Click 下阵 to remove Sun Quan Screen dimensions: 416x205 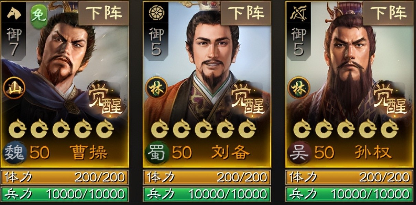(388, 13)
